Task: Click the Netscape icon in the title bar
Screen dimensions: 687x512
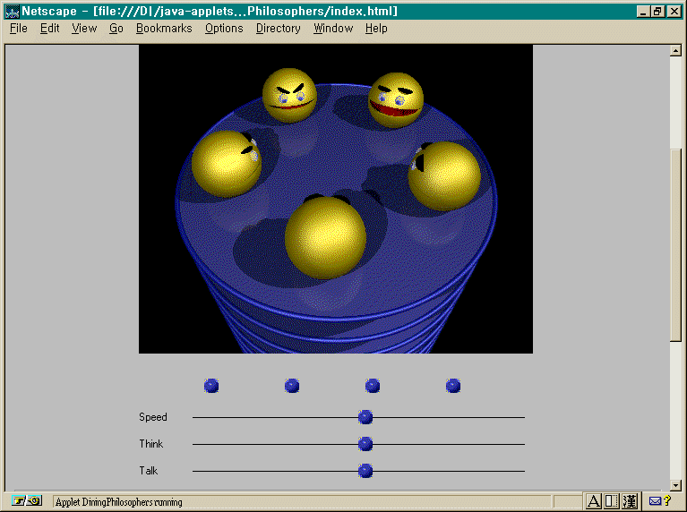Action: [x=12, y=12]
